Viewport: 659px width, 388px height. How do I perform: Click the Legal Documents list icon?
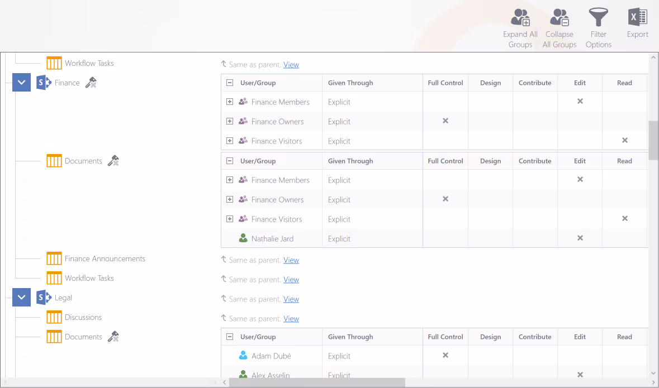[x=54, y=337]
